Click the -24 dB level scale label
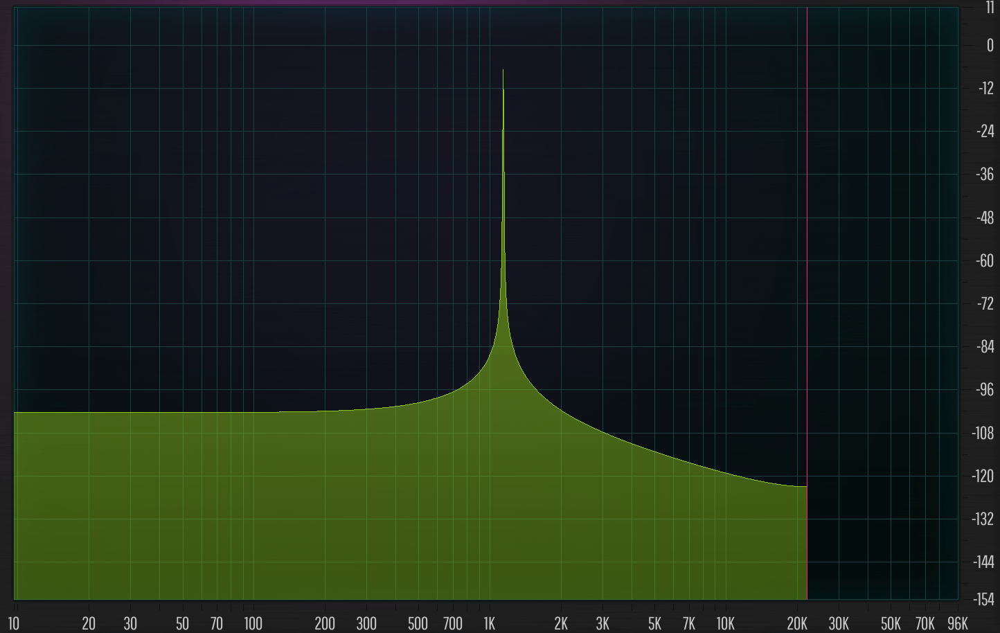Screen dimensions: 1000x633 click(x=985, y=132)
